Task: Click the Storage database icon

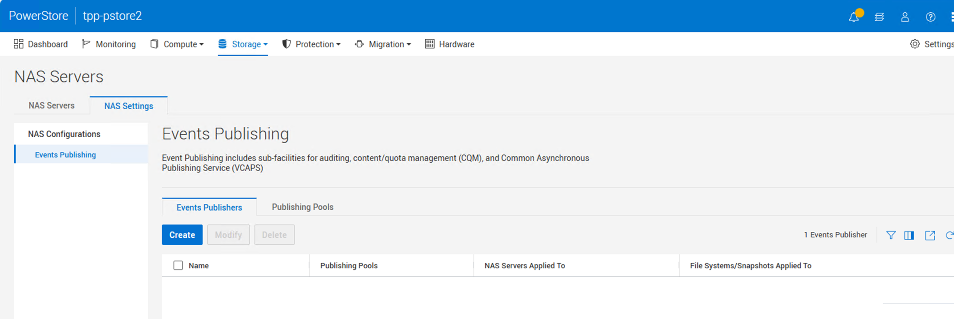Action: (x=223, y=44)
